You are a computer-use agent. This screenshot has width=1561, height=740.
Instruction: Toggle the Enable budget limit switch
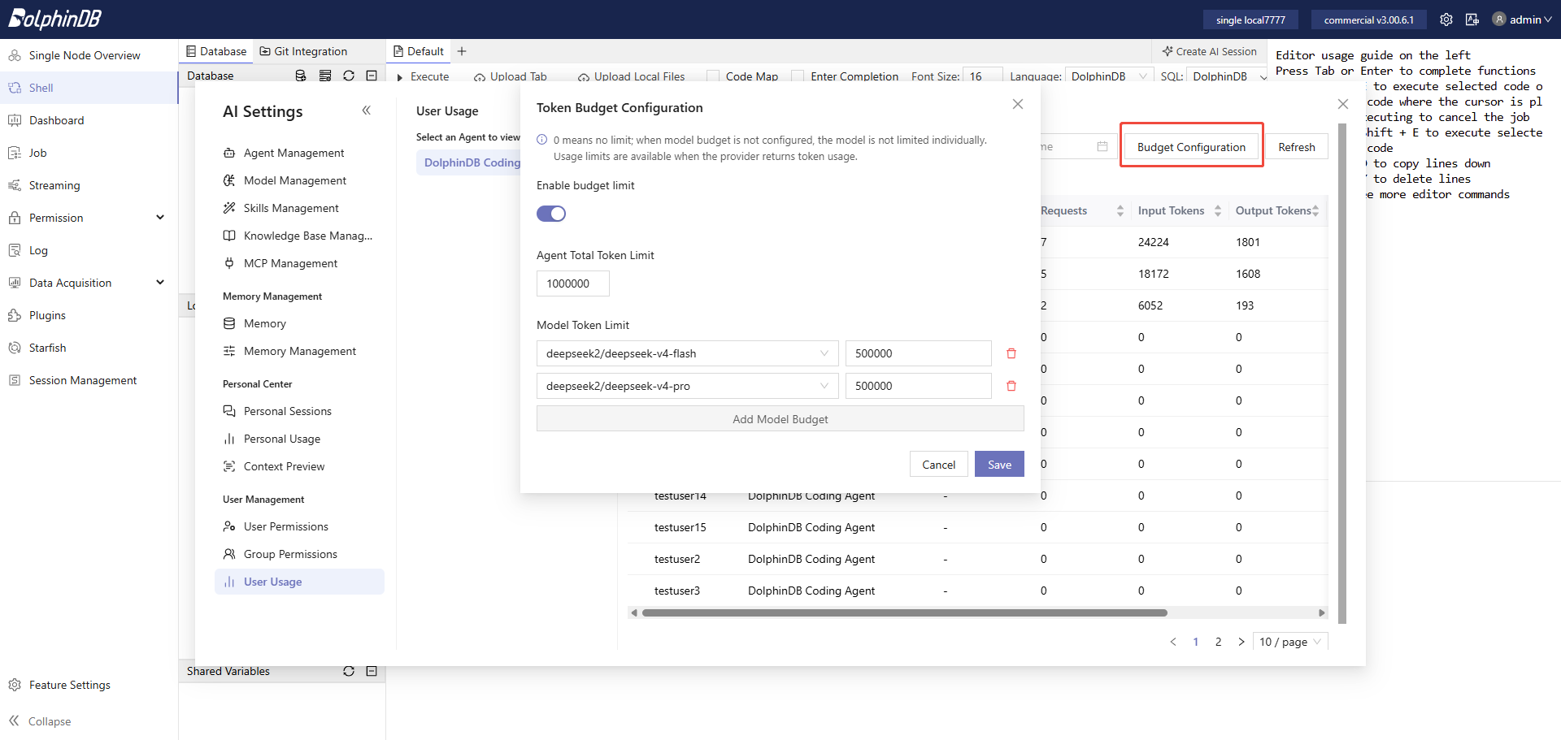point(551,214)
